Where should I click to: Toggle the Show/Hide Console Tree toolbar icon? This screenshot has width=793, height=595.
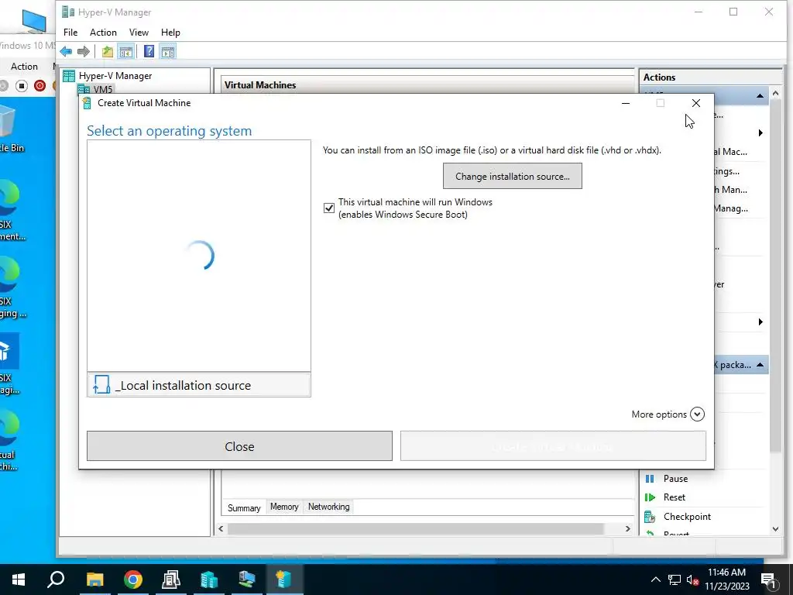pyautogui.click(x=126, y=51)
